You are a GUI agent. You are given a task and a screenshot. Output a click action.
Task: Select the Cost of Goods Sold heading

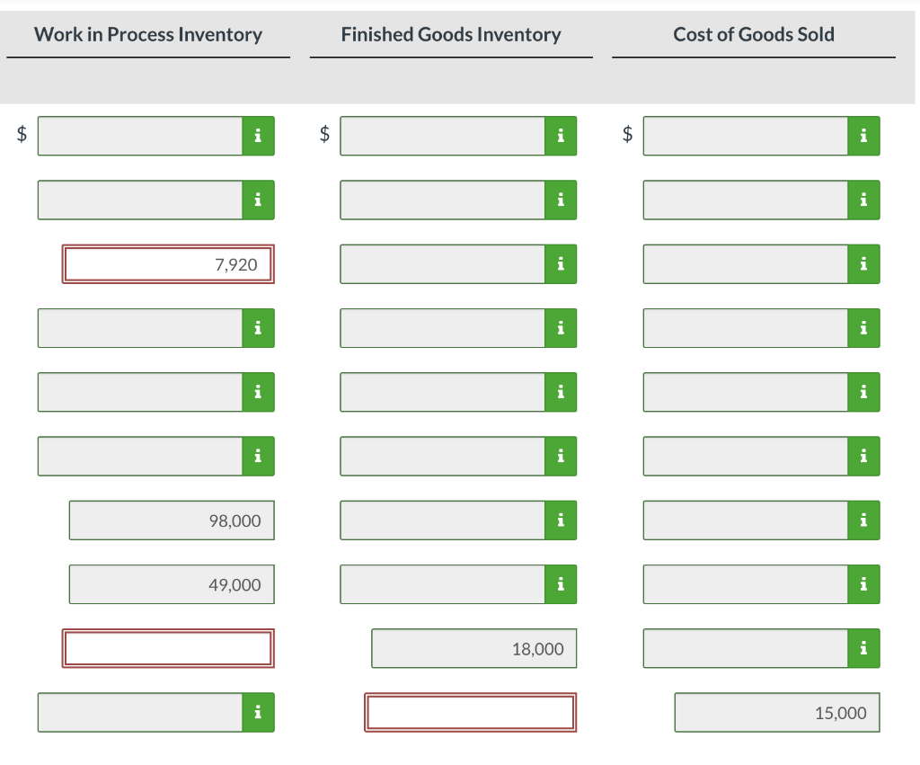753,34
